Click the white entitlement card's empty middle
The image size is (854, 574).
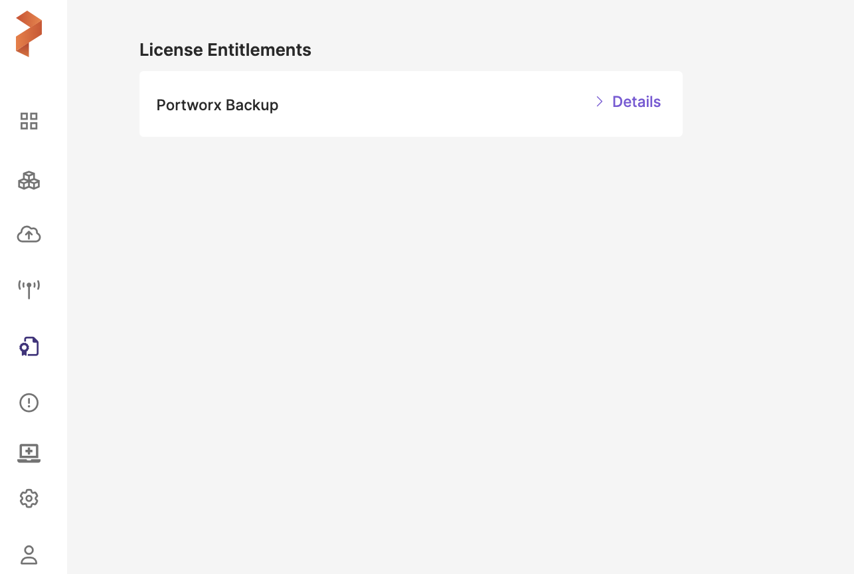432,104
